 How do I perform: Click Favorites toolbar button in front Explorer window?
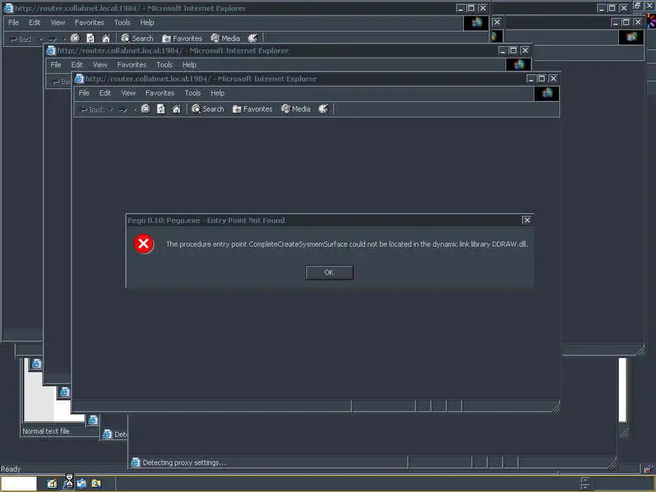[x=252, y=109]
